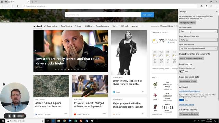Switch to the Sports tab
This screenshot has width=219, height=123.
coord(115,26)
